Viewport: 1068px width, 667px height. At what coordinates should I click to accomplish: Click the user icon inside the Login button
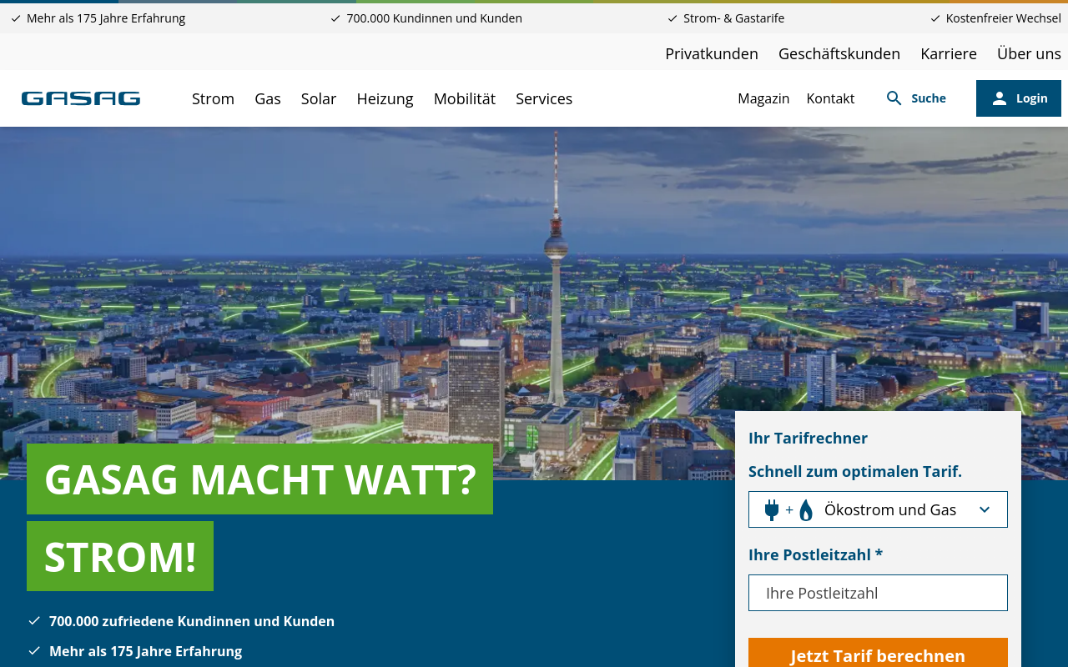1000,98
